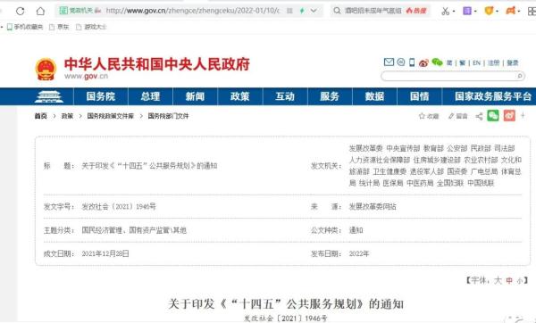Image resolution: width=536 pixels, height=323 pixels.
Task: Click the 国务院部门文件 breadcrumb
Action: coord(168,116)
